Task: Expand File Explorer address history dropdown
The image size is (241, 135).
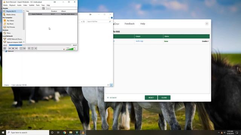Action: (x=82, y=22)
